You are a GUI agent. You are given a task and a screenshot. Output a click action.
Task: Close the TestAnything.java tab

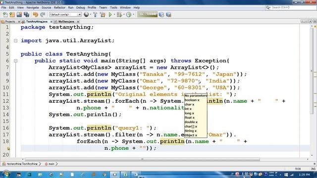(x=52, y=21)
